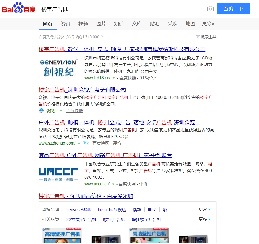259x244 pixels.
Task: Select brand 电长
Action: pyautogui.click(x=152, y=210)
